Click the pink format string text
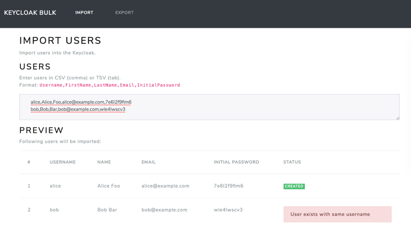 110,85
